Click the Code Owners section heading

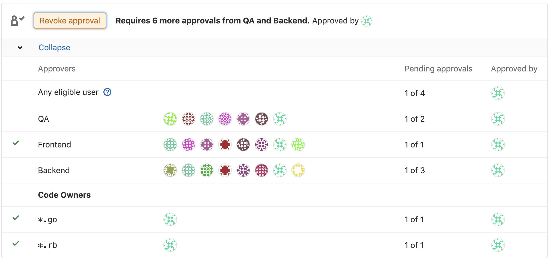(64, 195)
